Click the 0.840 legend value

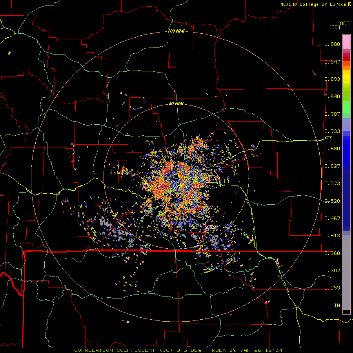click(x=332, y=96)
